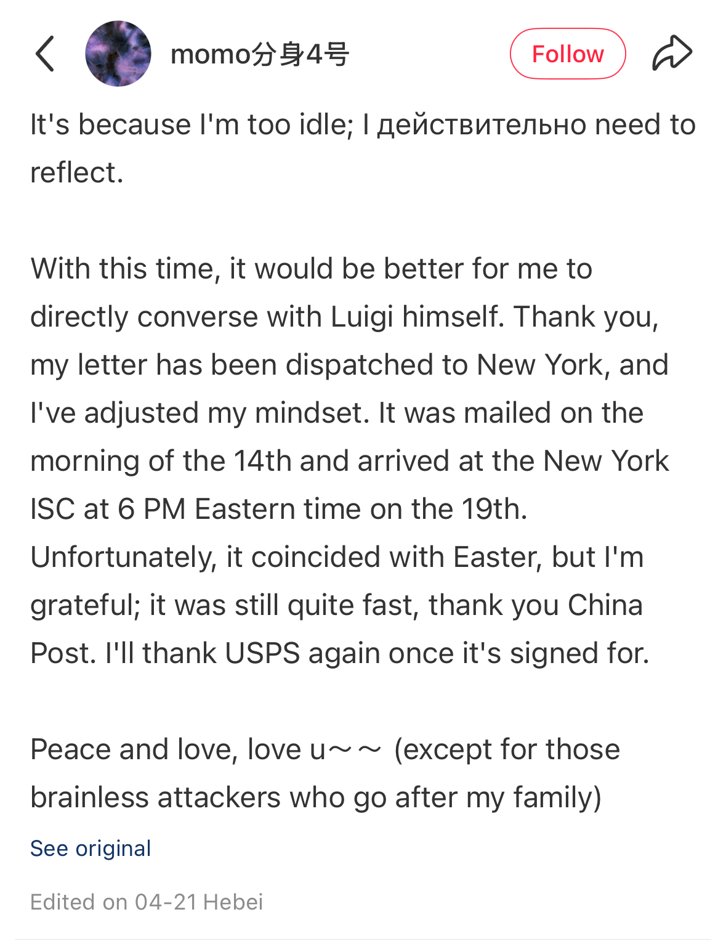Tap the line mentioning "dispatched to New York"
The height and width of the screenshot is (949, 726).
point(350,365)
